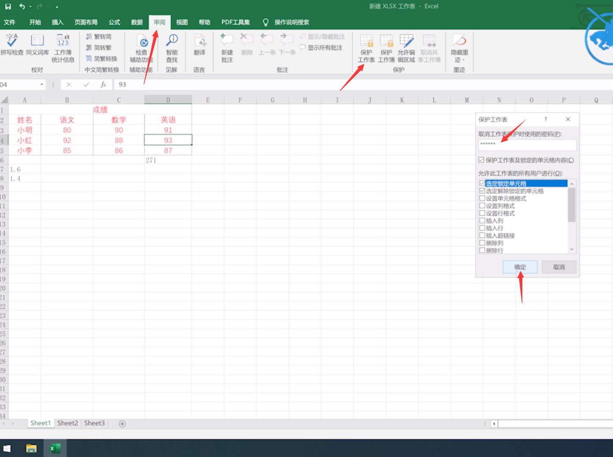Open the Thesaurus (同义词库) tool
Viewport: 613px width, 457px height.
37,44
